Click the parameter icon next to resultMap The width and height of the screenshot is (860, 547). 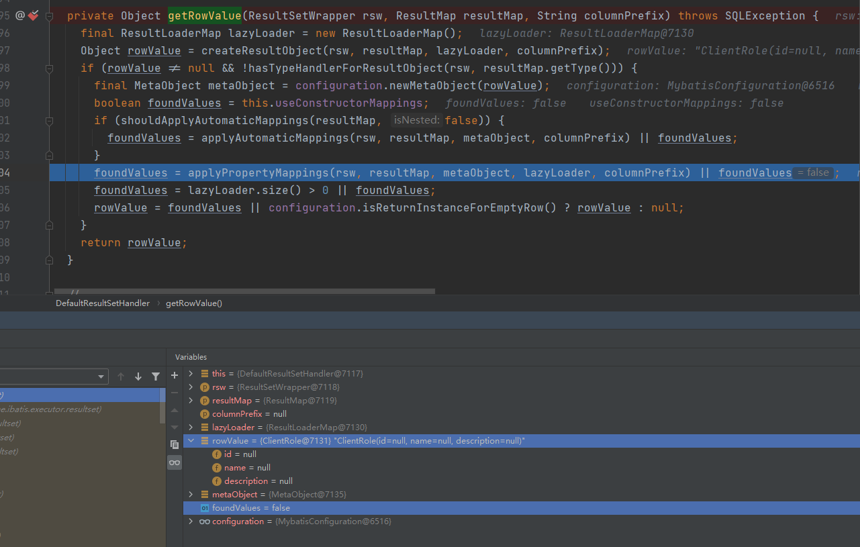(x=205, y=400)
